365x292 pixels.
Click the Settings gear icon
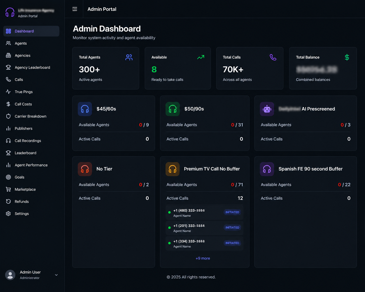click(8, 213)
